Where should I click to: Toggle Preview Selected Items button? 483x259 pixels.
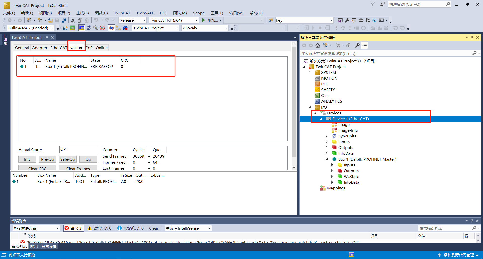(364, 45)
